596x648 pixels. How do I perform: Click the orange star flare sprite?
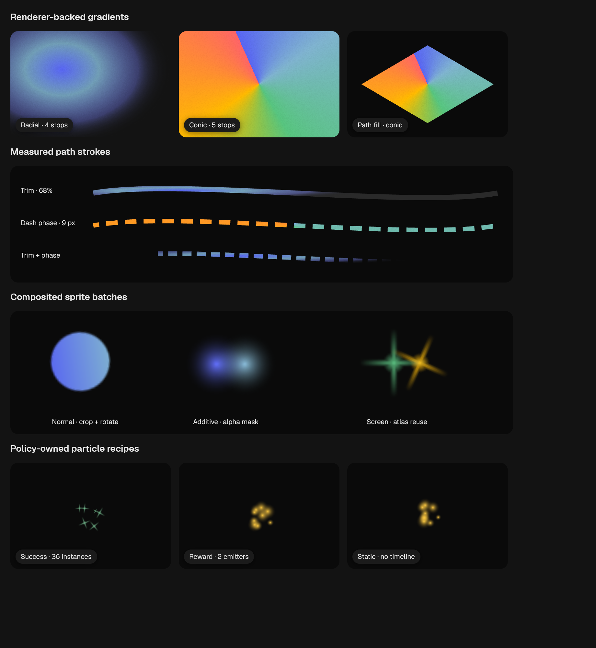[421, 362]
